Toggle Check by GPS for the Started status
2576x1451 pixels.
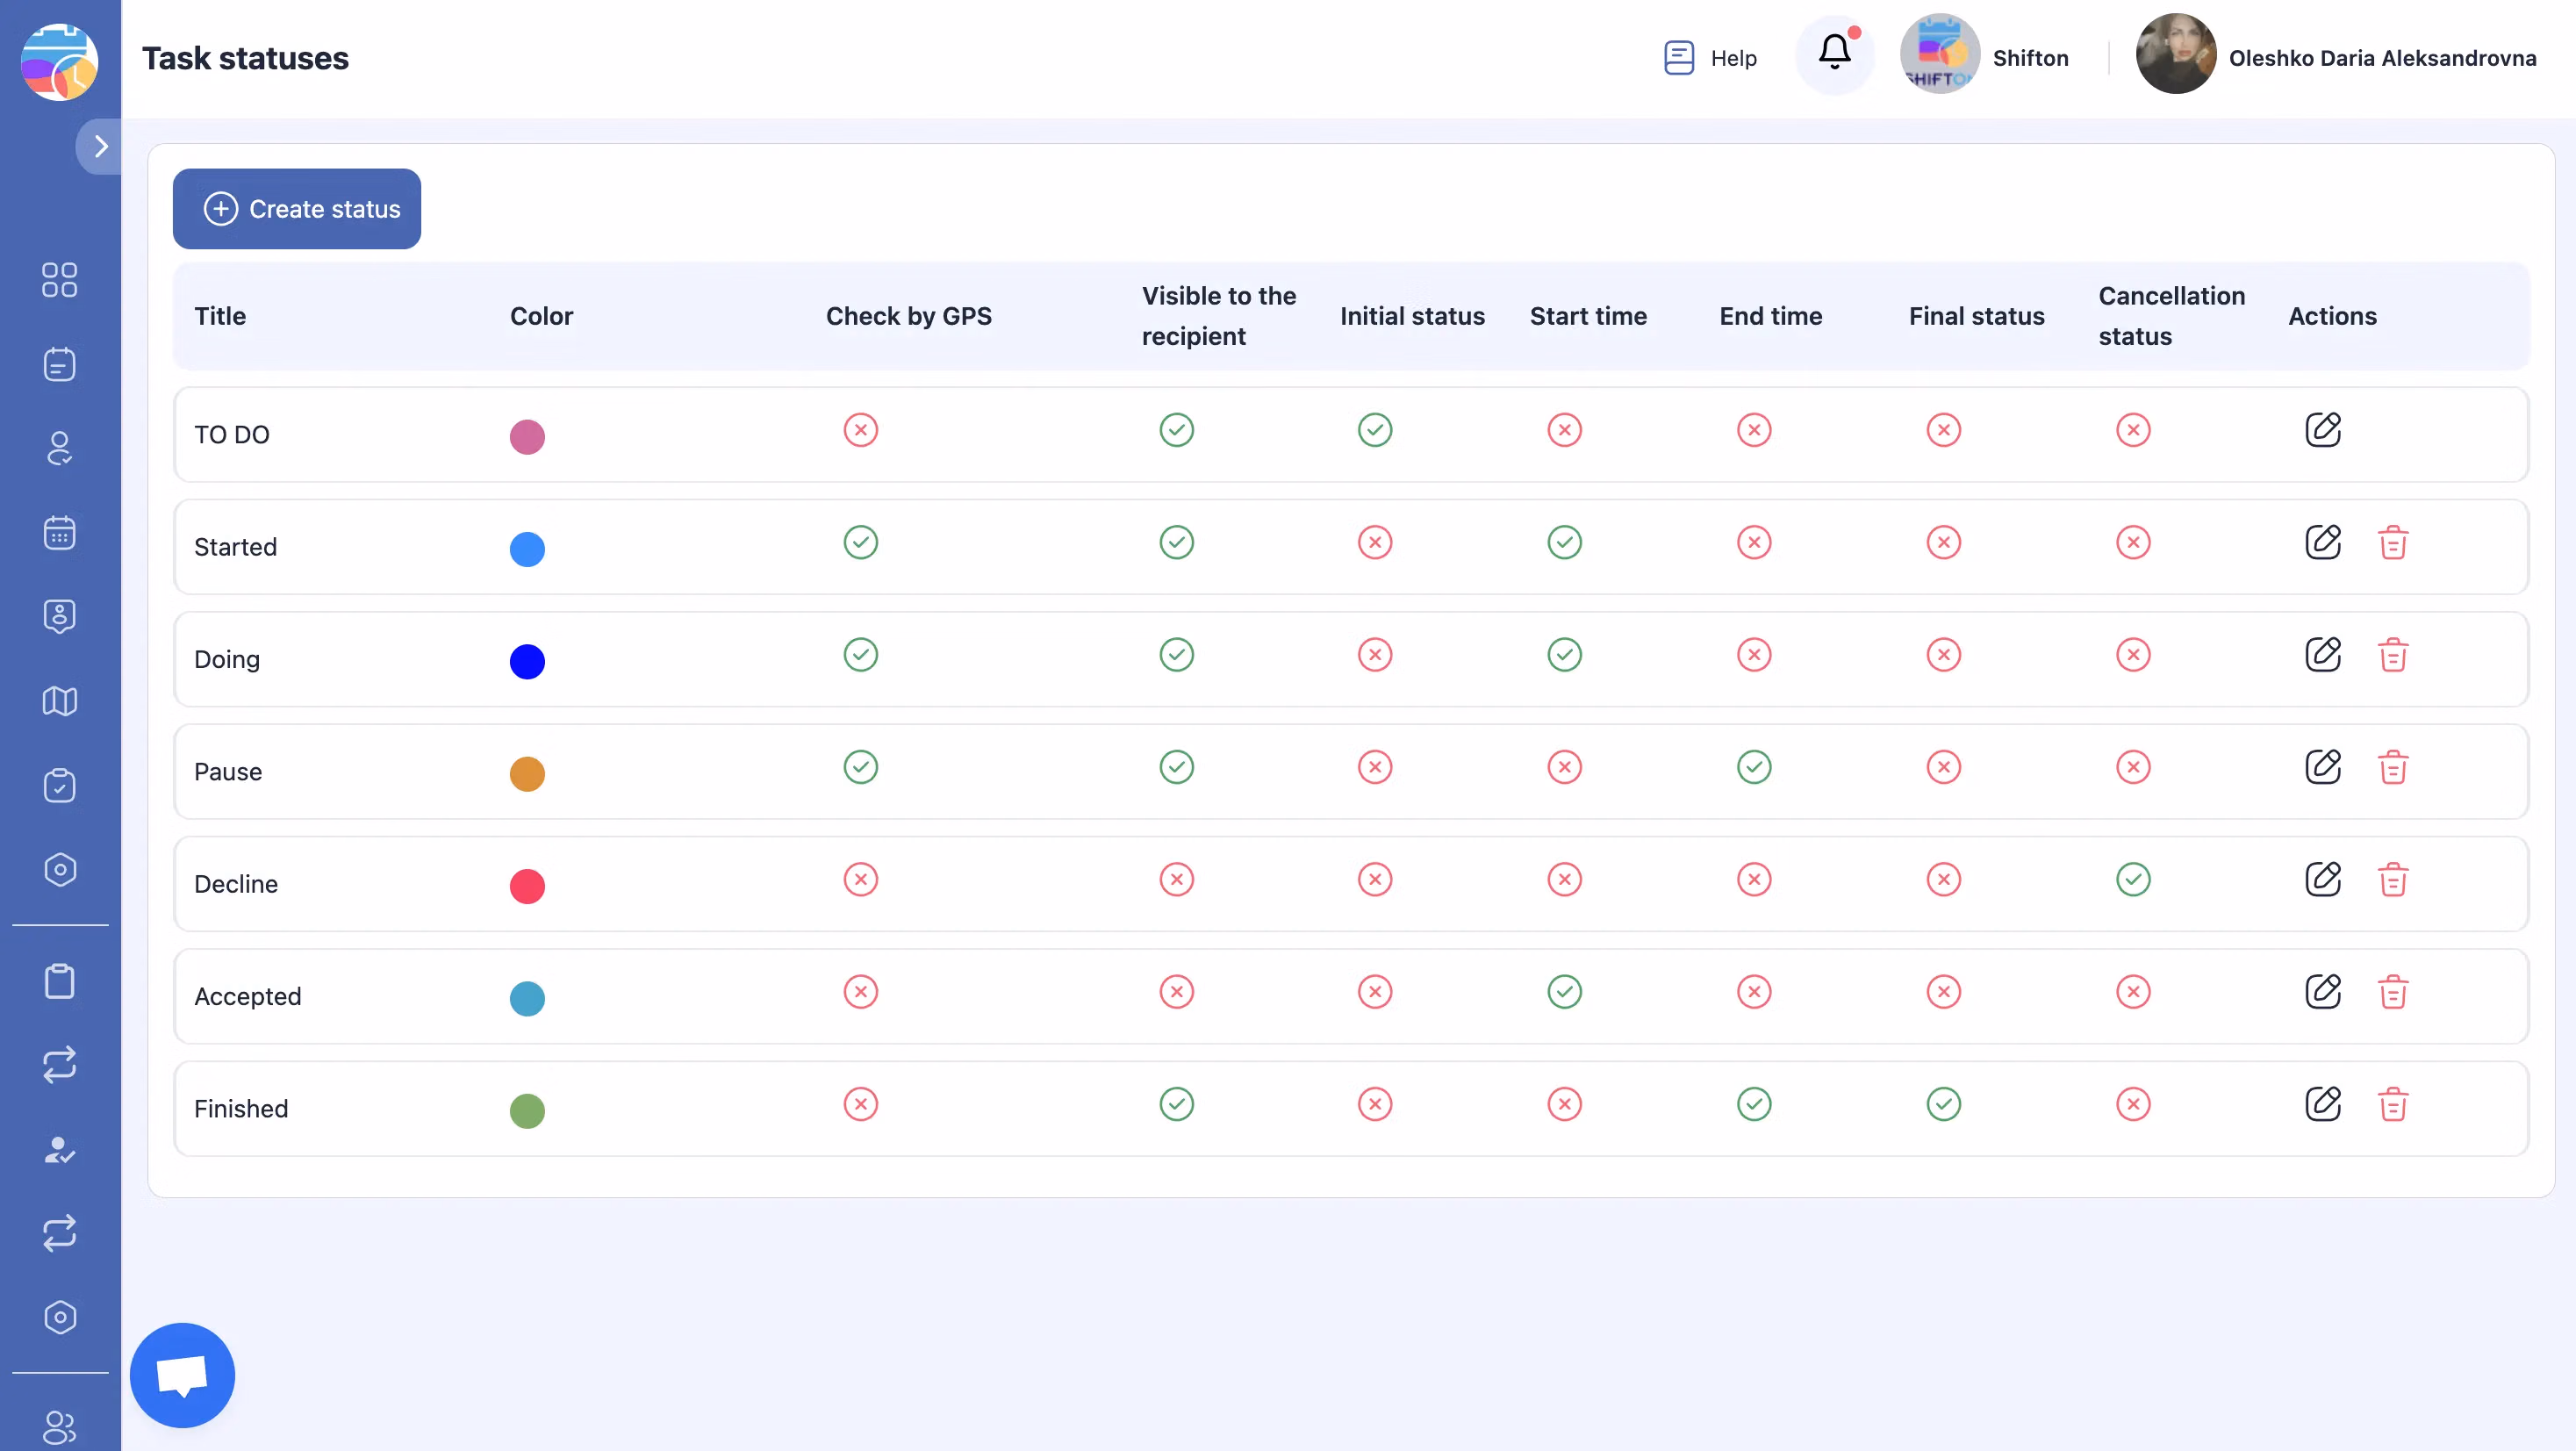tap(860, 542)
